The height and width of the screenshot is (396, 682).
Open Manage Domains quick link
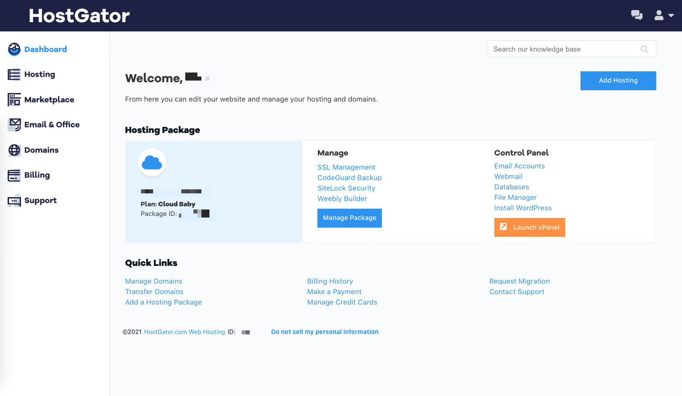click(153, 281)
